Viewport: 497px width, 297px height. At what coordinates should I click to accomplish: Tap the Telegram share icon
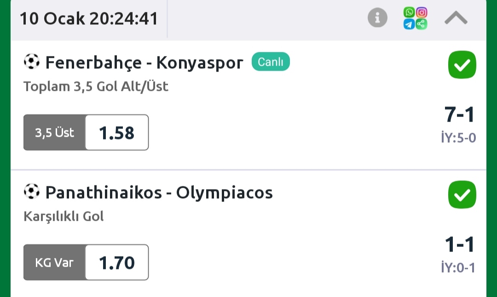click(x=409, y=24)
